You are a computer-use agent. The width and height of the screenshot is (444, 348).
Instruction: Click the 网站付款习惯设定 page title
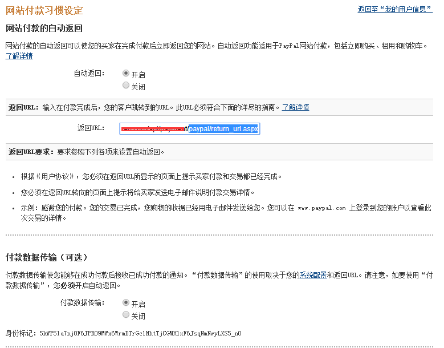(x=44, y=11)
